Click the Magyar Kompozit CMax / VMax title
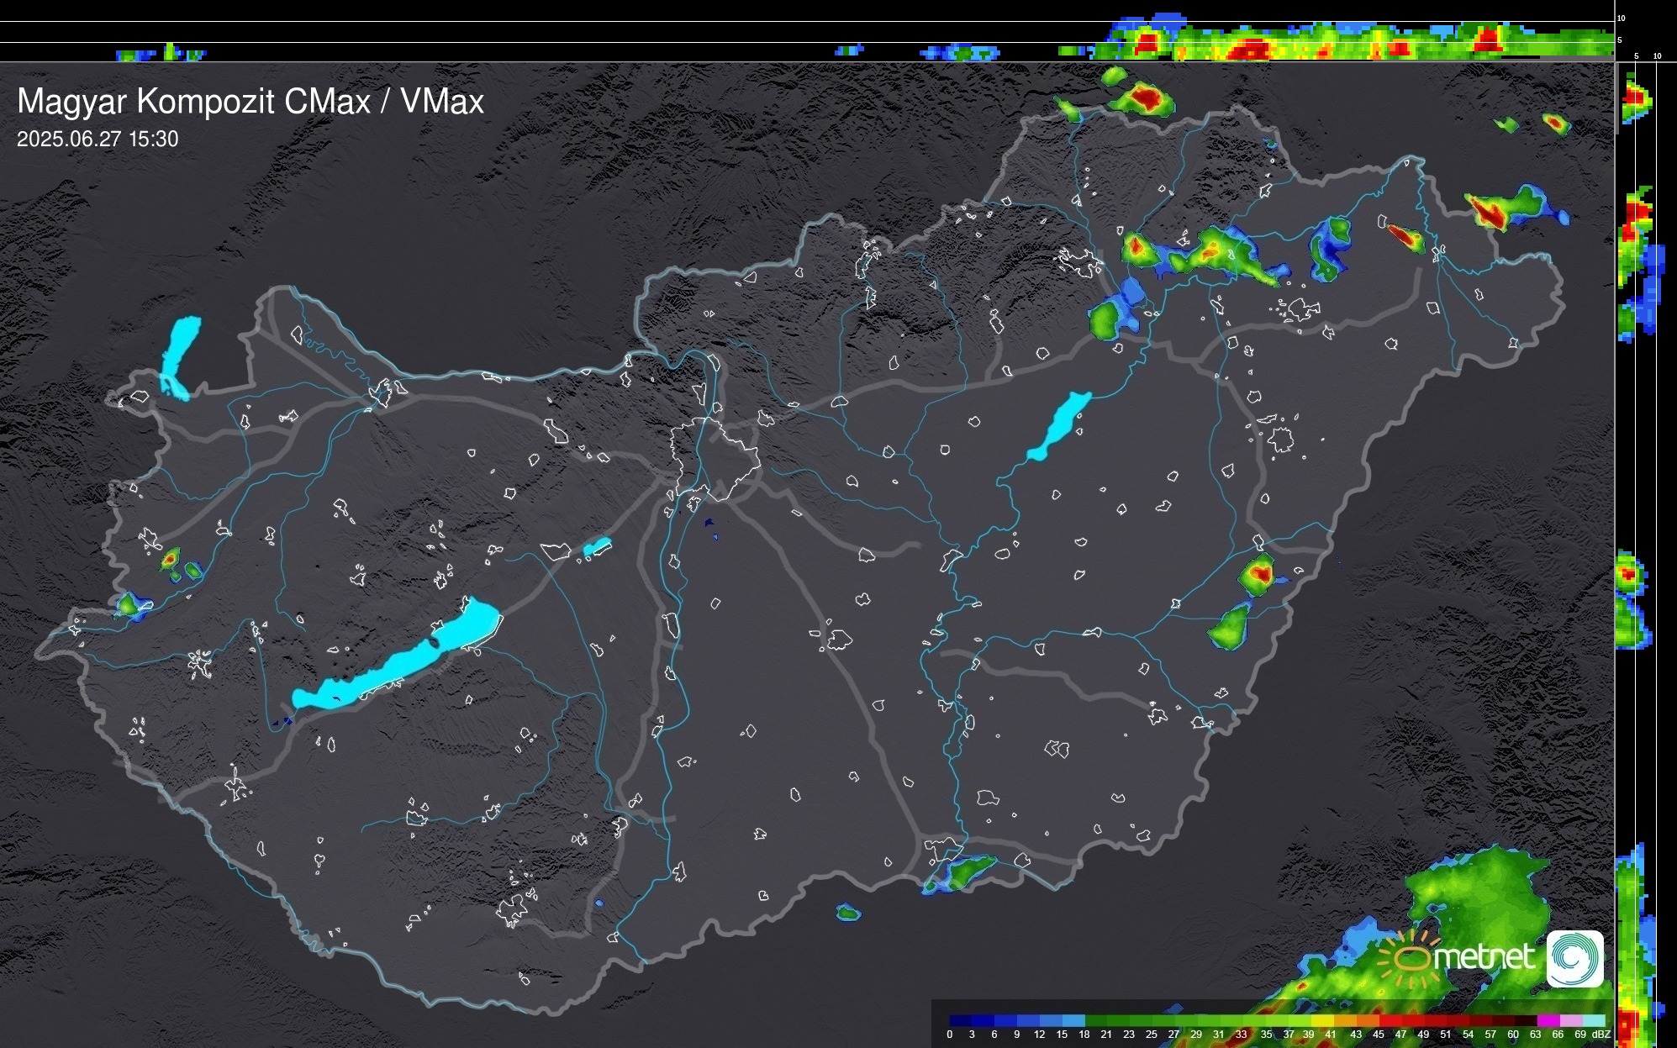The height and width of the screenshot is (1048, 1677). coord(250,102)
